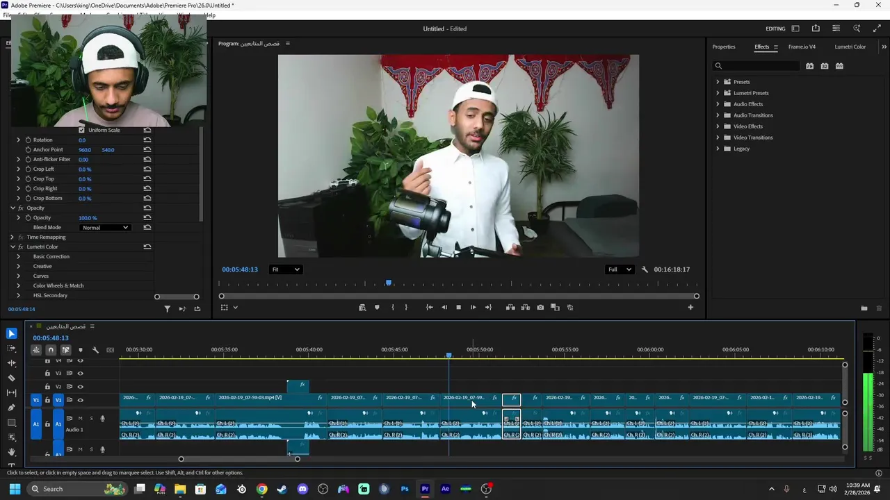Screen dimensions: 890x500
Task: Stop playback in Program monitor
Action: pos(458,308)
